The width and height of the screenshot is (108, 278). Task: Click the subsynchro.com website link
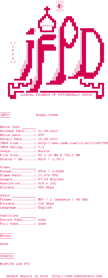77,276
